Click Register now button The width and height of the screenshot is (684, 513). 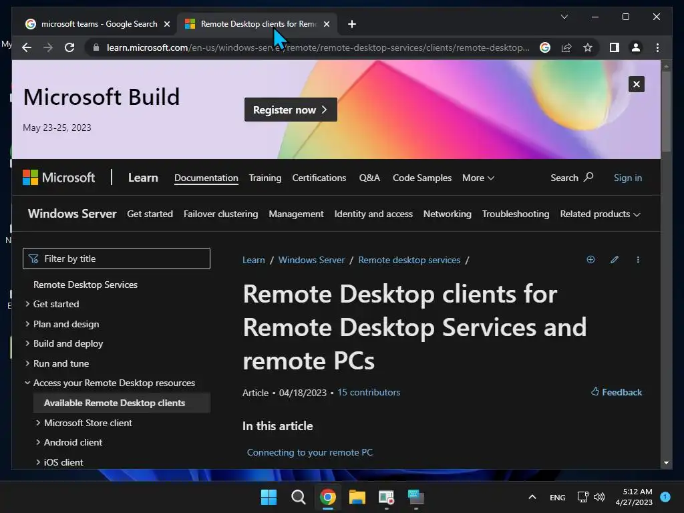click(x=291, y=110)
